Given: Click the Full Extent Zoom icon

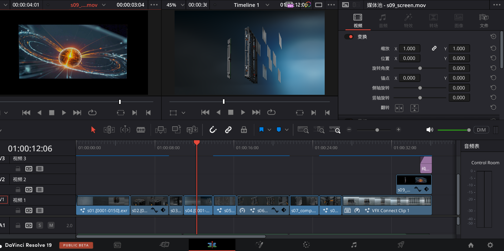Looking at the screenshot, I should [x=303, y=130].
